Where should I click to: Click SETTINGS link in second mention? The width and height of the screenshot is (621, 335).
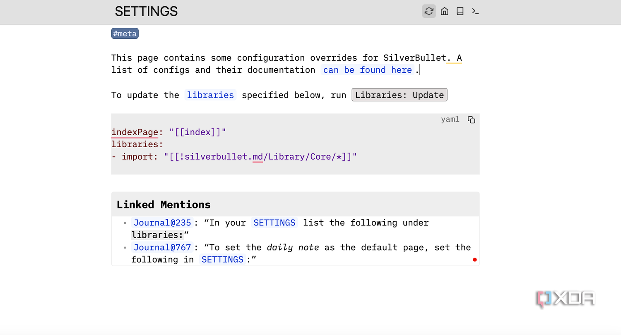222,259
